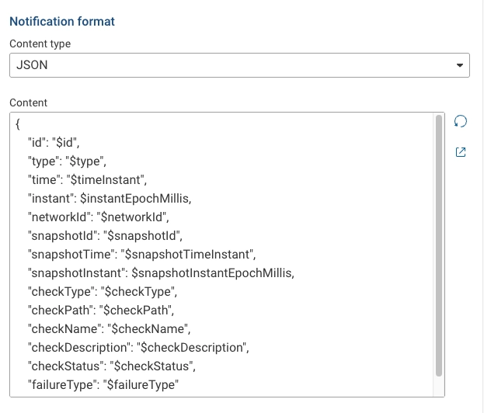This screenshot has width=484, height=413.
Task: Click the "type": "$type" line
Action: pos(67,161)
